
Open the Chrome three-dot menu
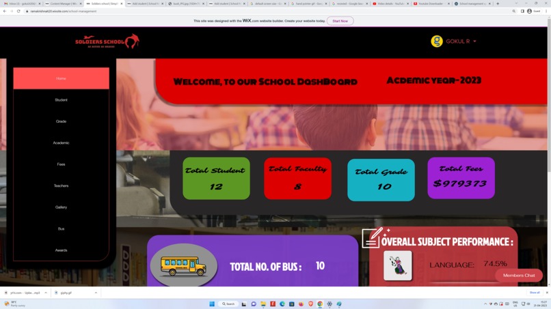[x=546, y=11]
